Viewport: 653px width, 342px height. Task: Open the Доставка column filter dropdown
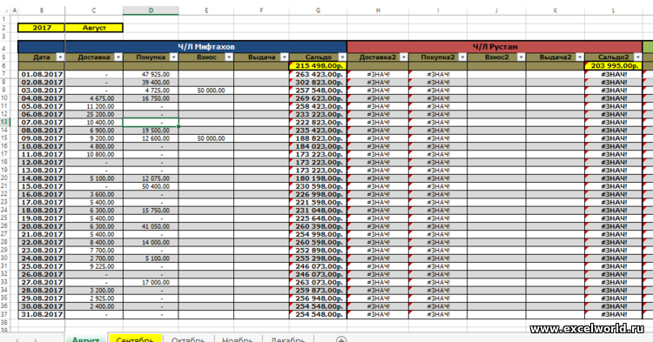click(x=118, y=57)
